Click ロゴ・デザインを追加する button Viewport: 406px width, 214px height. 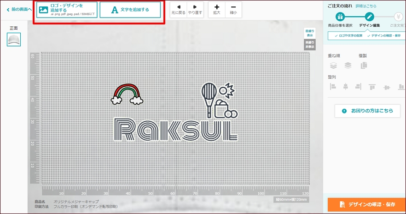pyautogui.click(x=67, y=10)
